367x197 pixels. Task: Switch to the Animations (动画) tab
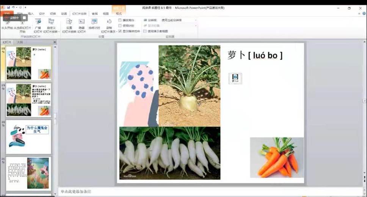click(64, 14)
